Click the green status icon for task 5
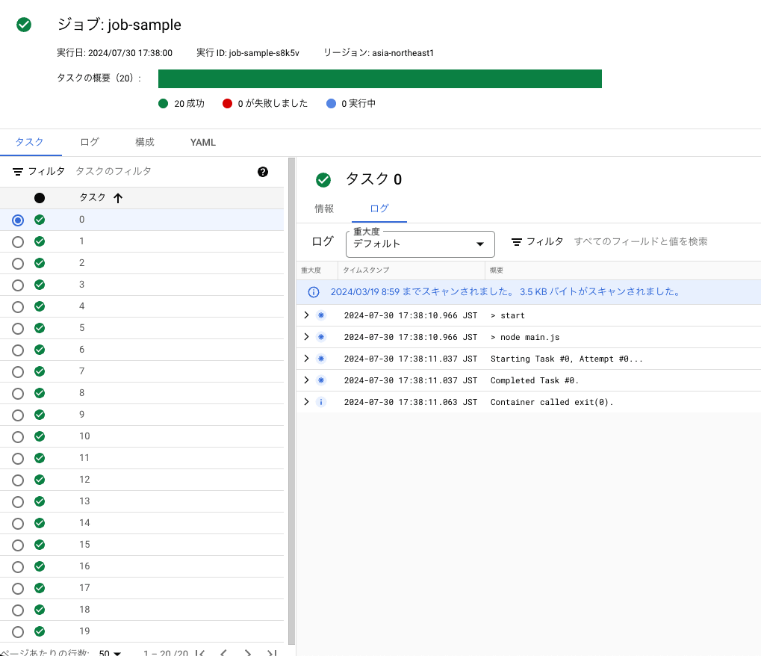Viewport: 761px width, 656px height. tap(40, 328)
